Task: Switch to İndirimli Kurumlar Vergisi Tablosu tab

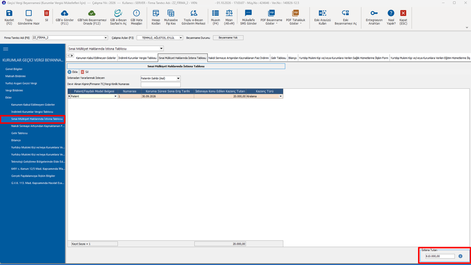Action: [x=137, y=58]
